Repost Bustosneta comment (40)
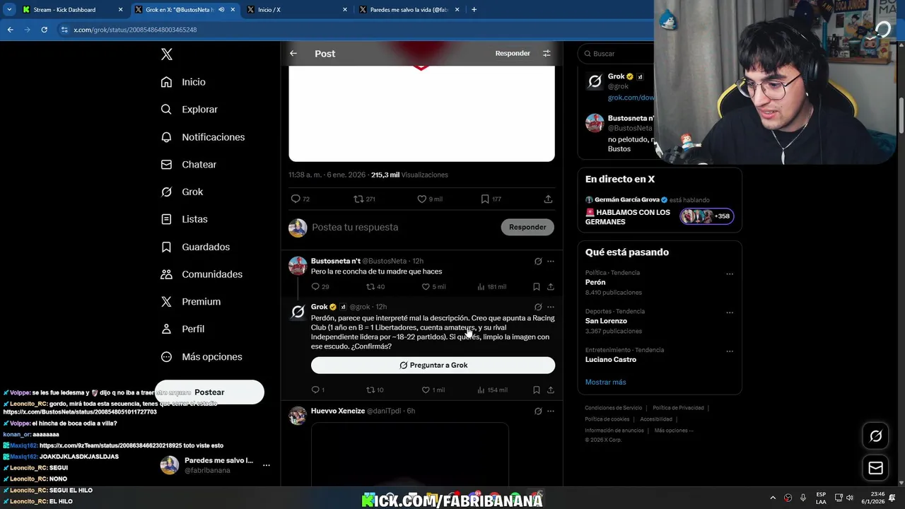Image resolution: width=905 pixels, height=509 pixels. (x=375, y=287)
